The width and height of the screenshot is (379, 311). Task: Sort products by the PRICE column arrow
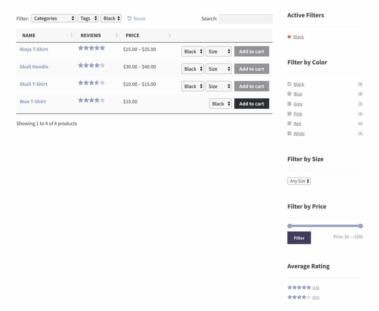[169, 35]
